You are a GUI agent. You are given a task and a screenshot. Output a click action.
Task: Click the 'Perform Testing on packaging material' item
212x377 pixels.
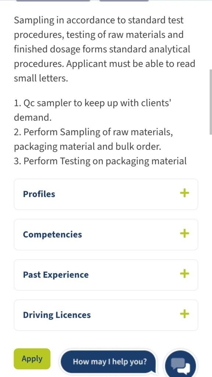coord(100,161)
